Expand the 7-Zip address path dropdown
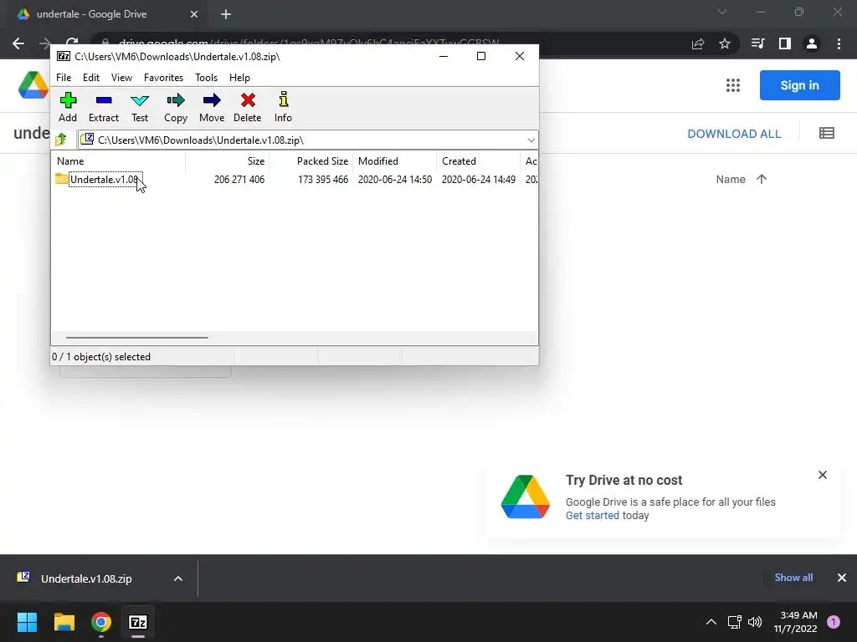Viewport: 857px width, 642px height. click(x=531, y=140)
